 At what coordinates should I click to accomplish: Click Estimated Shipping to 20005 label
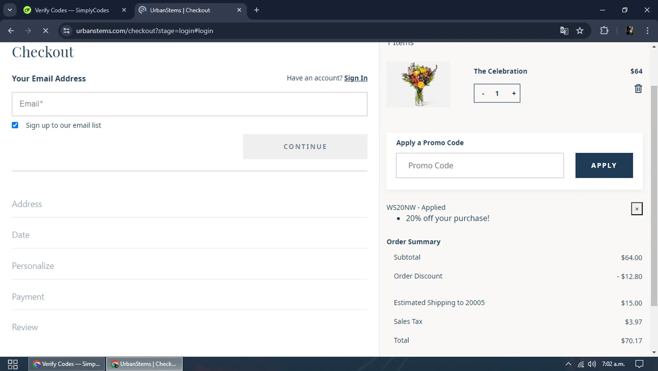click(439, 303)
